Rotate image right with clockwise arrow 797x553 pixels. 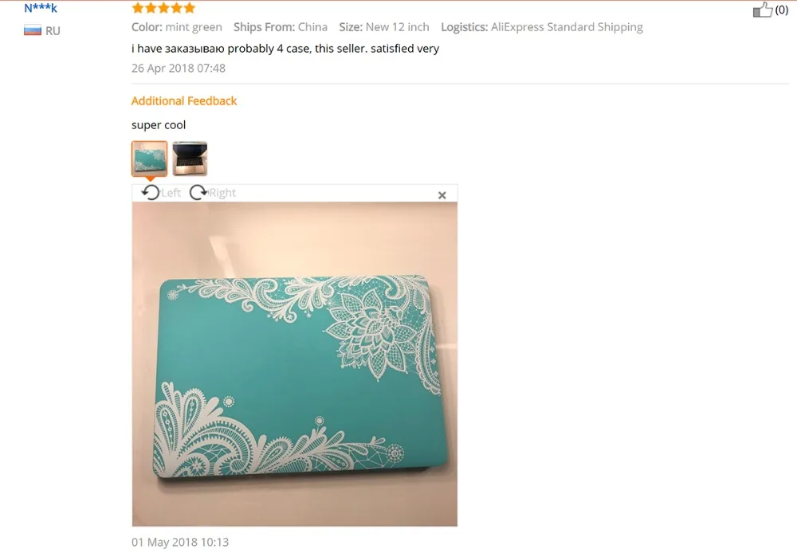click(x=198, y=193)
